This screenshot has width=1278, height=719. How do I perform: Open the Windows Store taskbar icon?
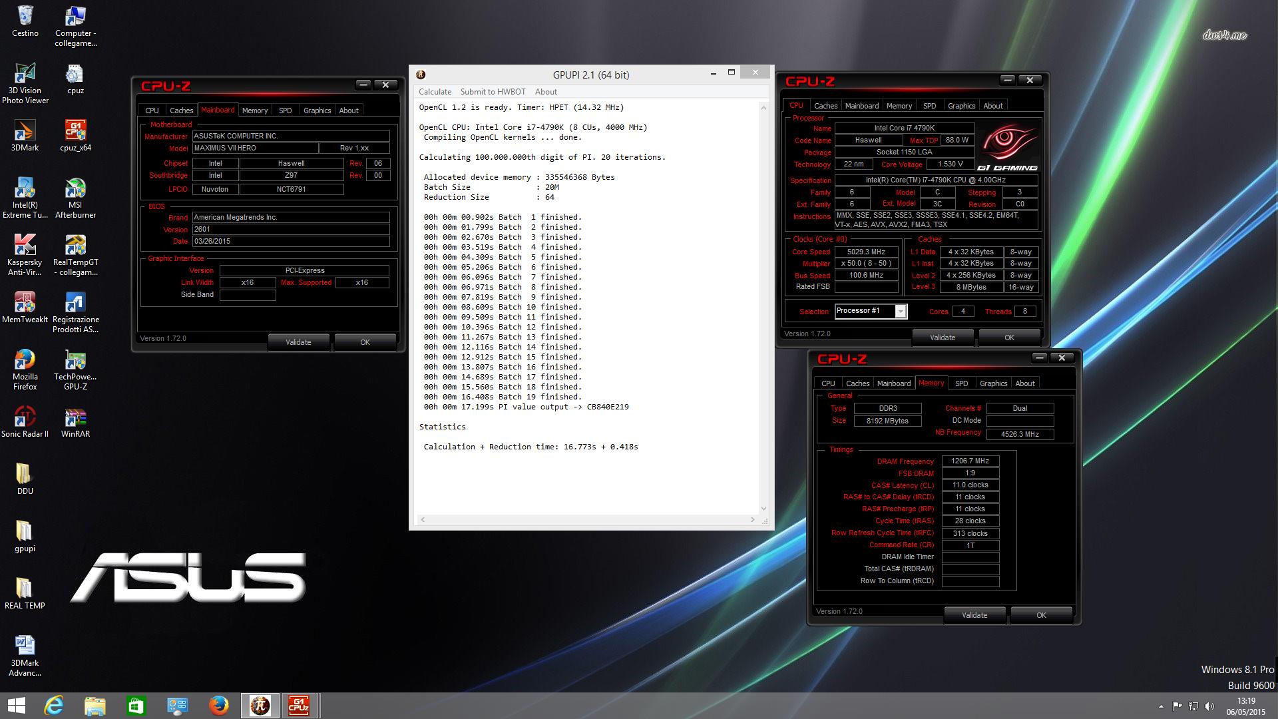(x=136, y=706)
